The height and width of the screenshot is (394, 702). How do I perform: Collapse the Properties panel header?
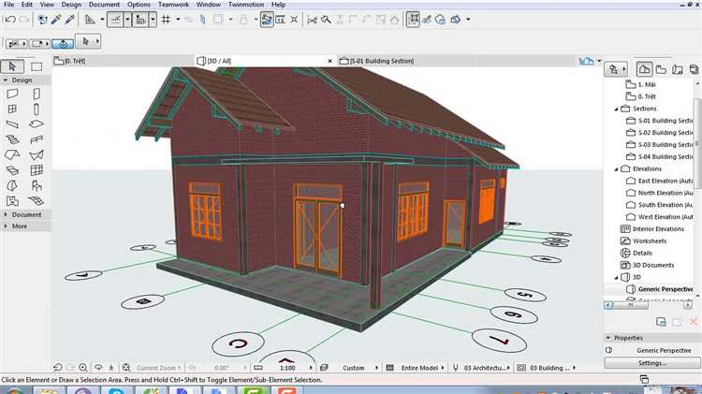click(608, 338)
